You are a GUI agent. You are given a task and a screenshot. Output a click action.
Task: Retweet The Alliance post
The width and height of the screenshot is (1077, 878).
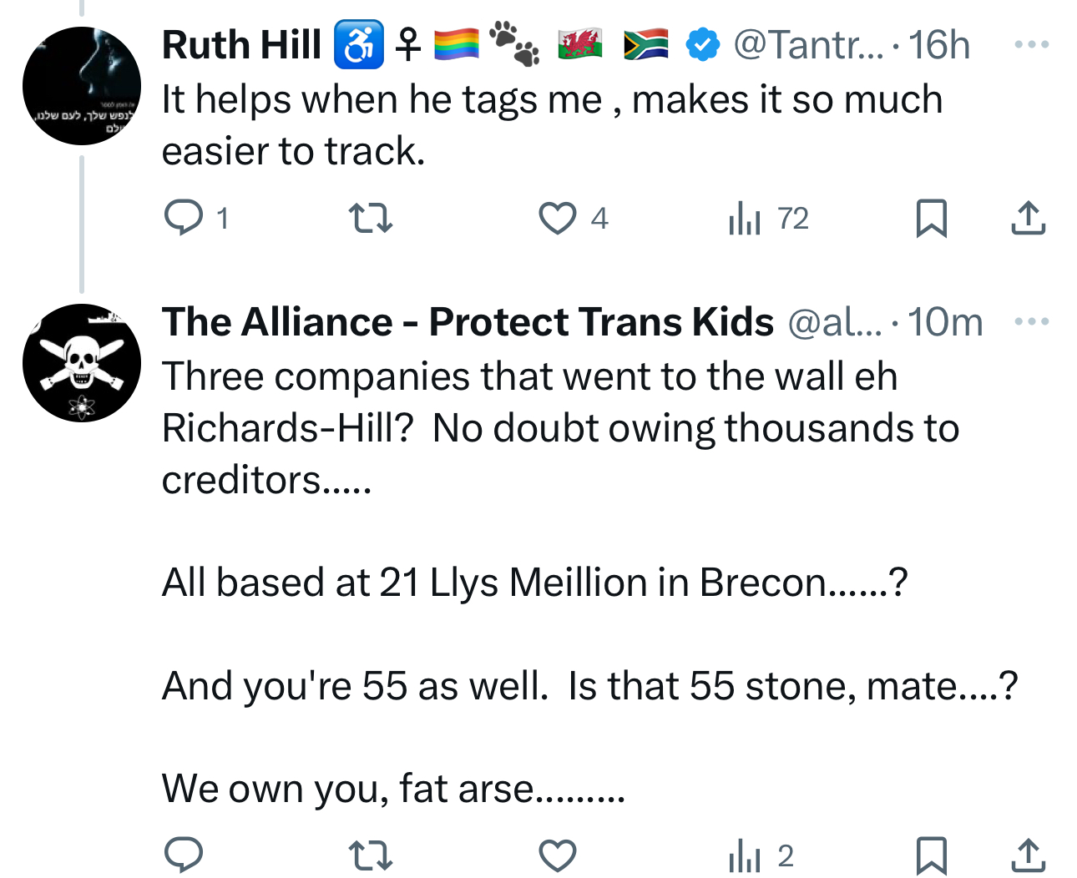pos(370,856)
